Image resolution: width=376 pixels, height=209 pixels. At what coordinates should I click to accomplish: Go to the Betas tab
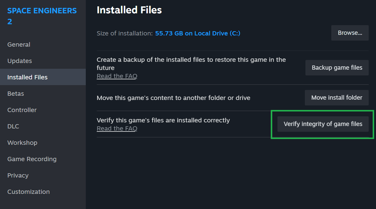coord(16,94)
